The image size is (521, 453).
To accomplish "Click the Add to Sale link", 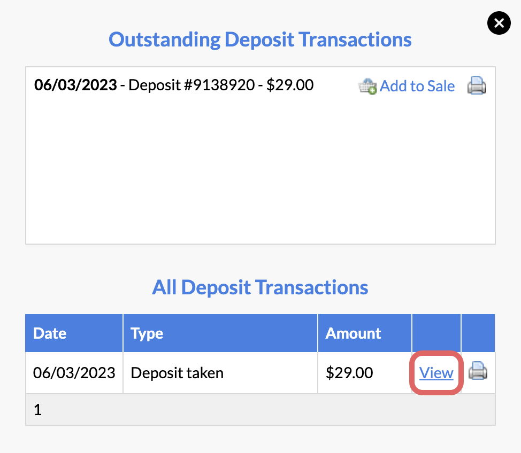I will coord(417,86).
